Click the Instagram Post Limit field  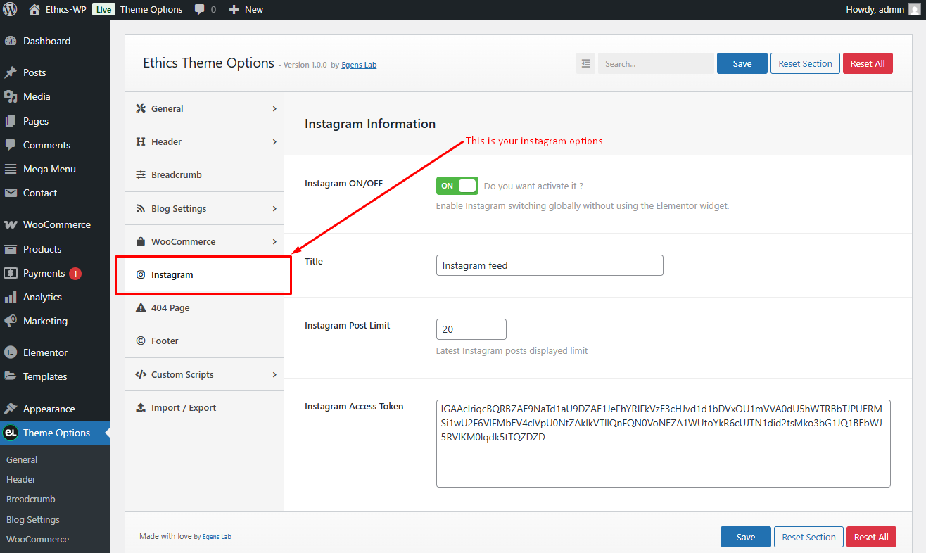coord(471,329)
